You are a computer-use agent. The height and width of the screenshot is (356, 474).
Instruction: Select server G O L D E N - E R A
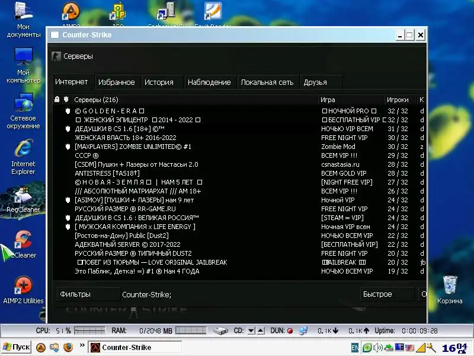(239, 111)
